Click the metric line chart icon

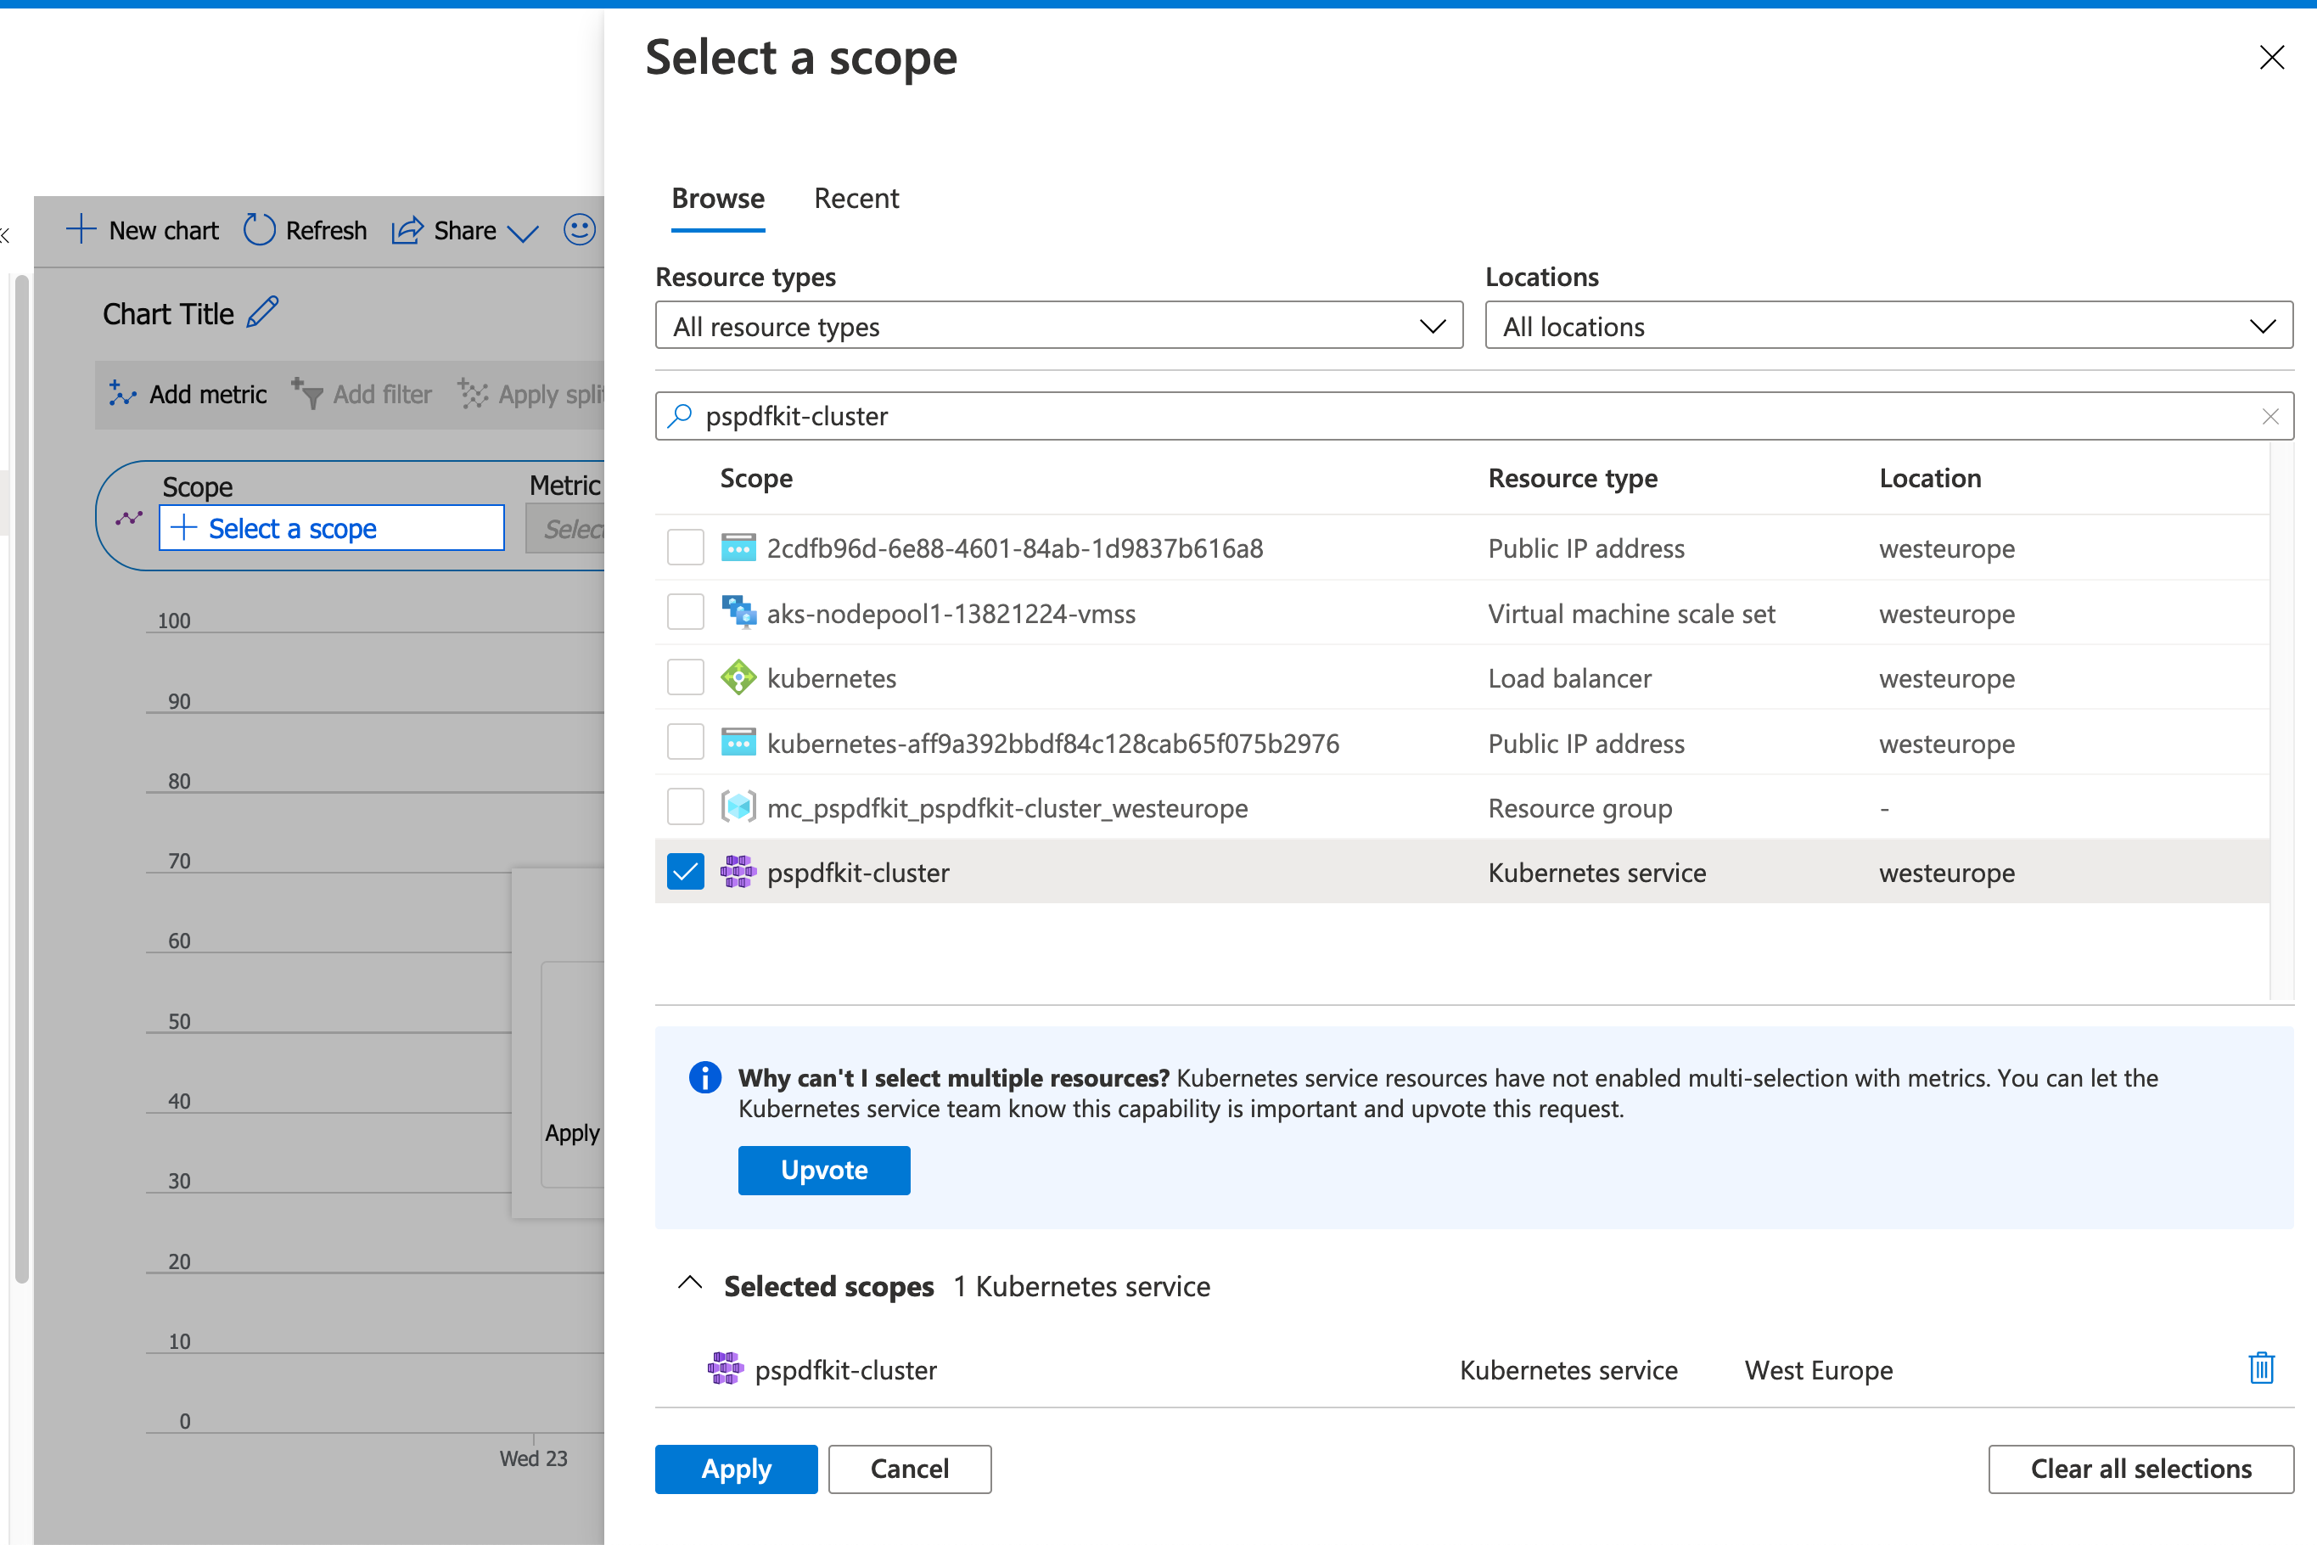coord(129,517)
